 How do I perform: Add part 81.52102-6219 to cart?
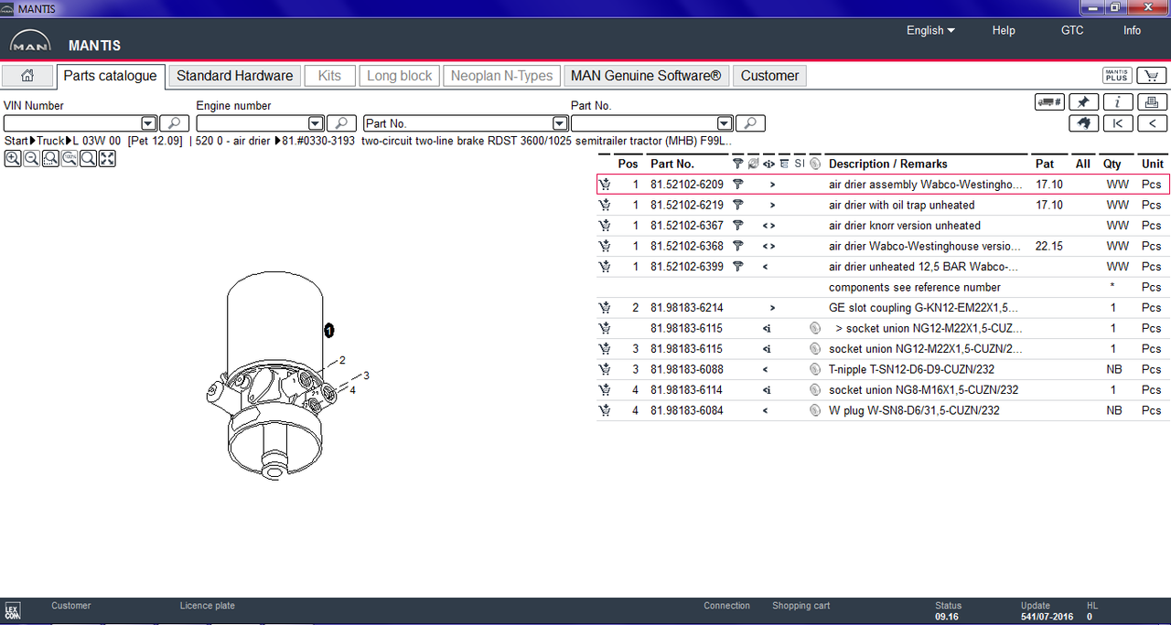[605, 205]
